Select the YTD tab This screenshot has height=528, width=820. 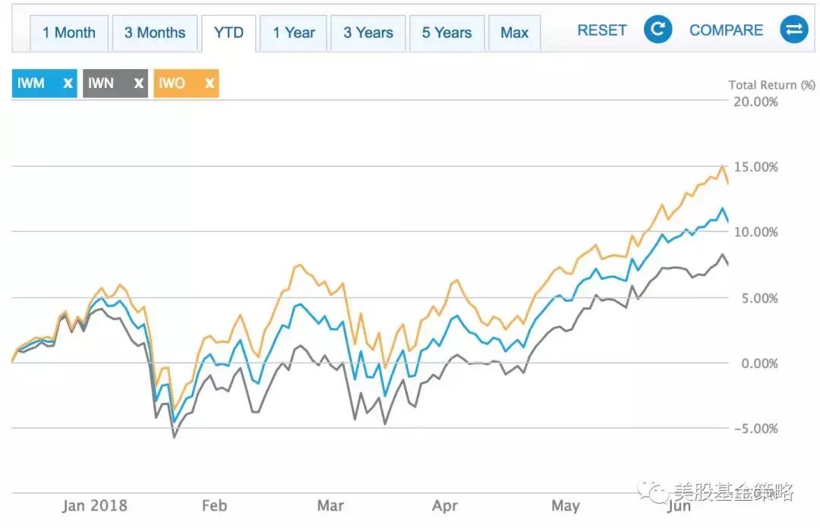[x=229, y=33]
